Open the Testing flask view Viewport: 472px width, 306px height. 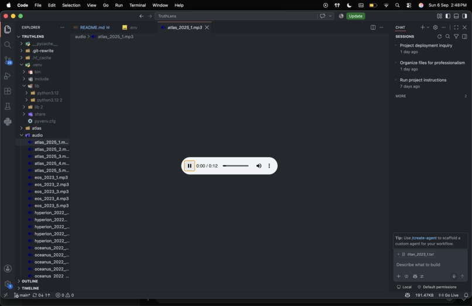tap(8, 106)
